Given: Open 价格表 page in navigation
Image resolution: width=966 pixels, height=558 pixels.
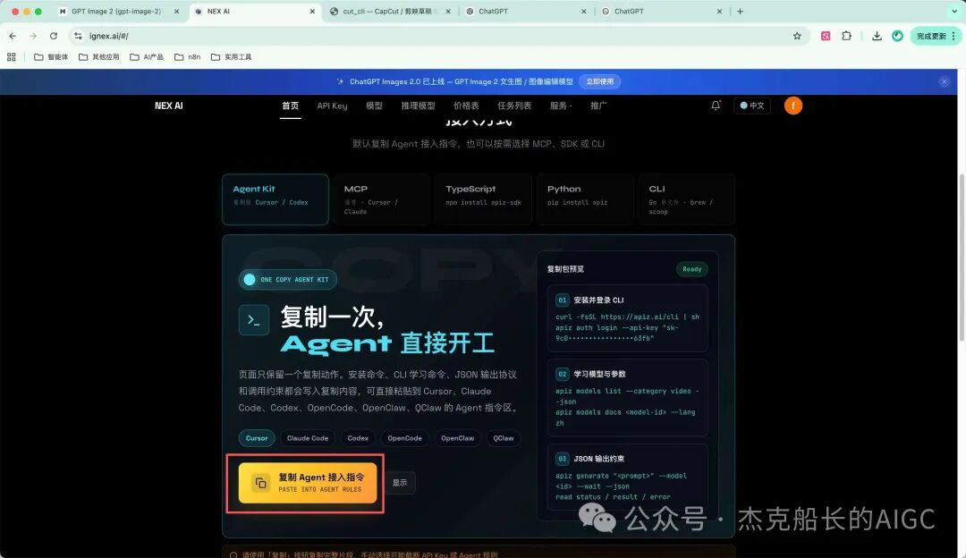Looking at the screenshot, I should pos(466,106).
